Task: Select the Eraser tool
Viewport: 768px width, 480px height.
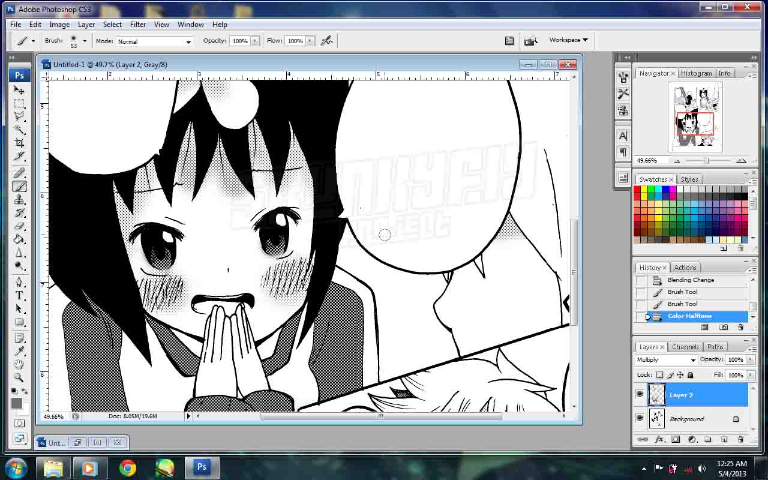Action: [19, 226]
